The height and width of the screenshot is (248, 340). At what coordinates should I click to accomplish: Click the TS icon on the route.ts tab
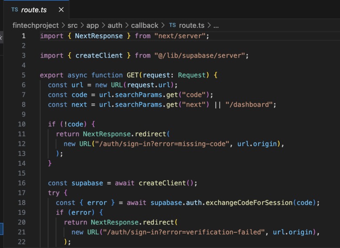click(x=14, y=10)
